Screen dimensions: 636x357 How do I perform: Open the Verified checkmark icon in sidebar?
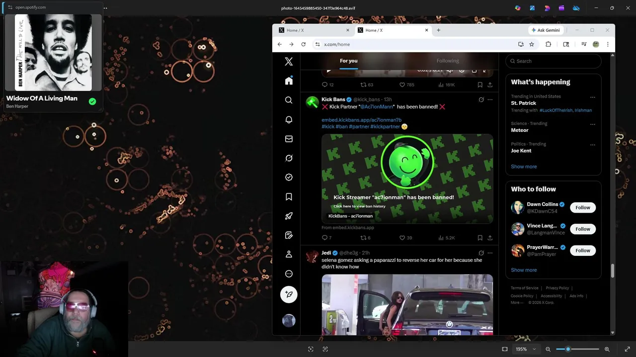[x=289, y=177]
